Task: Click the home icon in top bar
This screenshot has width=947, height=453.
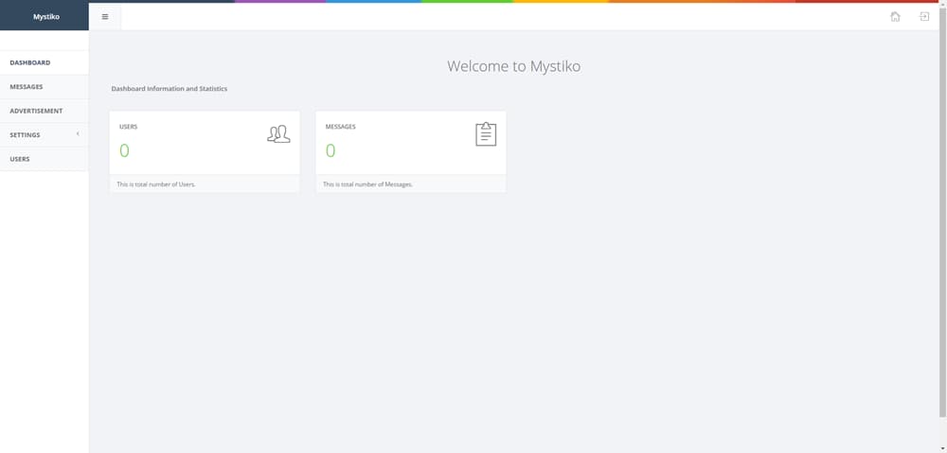Action: coord(895,16)
